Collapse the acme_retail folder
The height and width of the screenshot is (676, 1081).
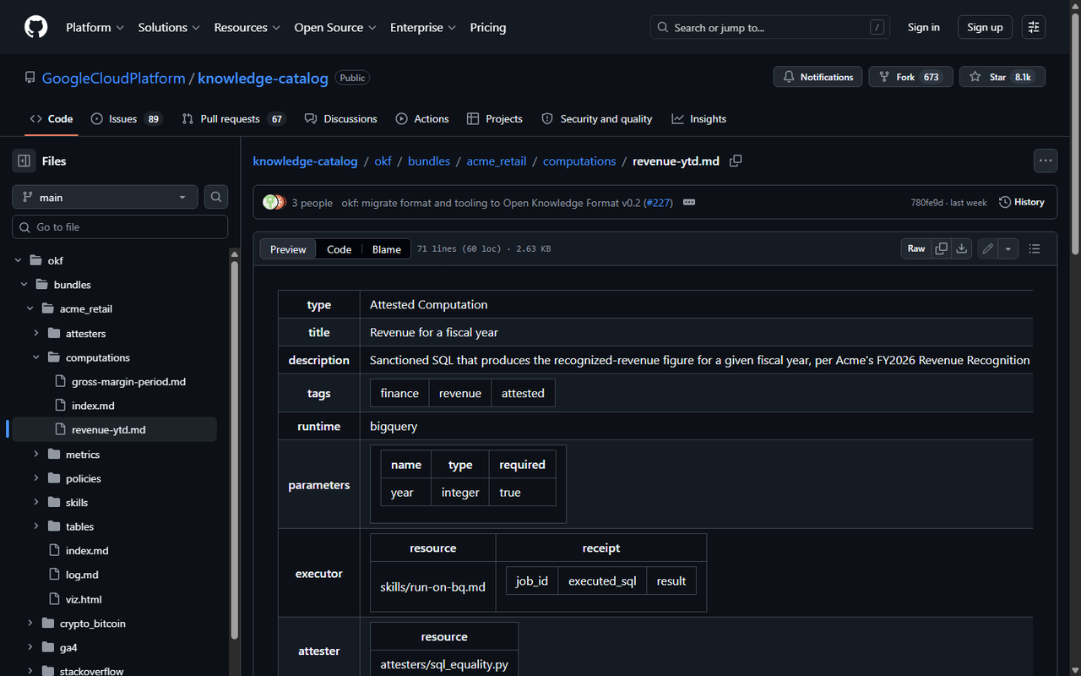click(x=30, y=309)
